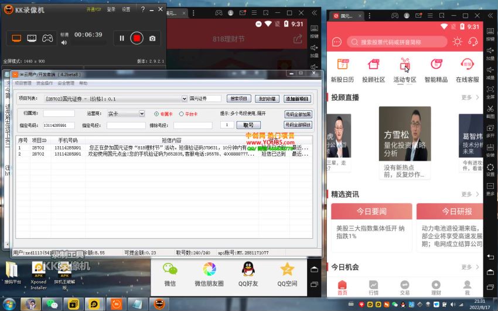Open the 安全管理 menu
The height and width of the screenshot is (311, 498).
point(66,83)
